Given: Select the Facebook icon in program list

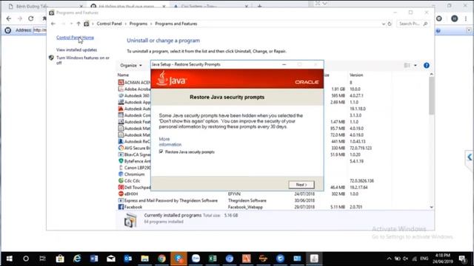Looking at the screenshot, I should tap(121, 207).
